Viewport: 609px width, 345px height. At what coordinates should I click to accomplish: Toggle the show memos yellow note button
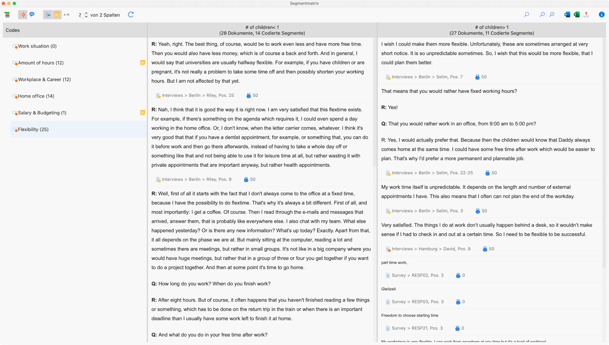pos(57,15)
